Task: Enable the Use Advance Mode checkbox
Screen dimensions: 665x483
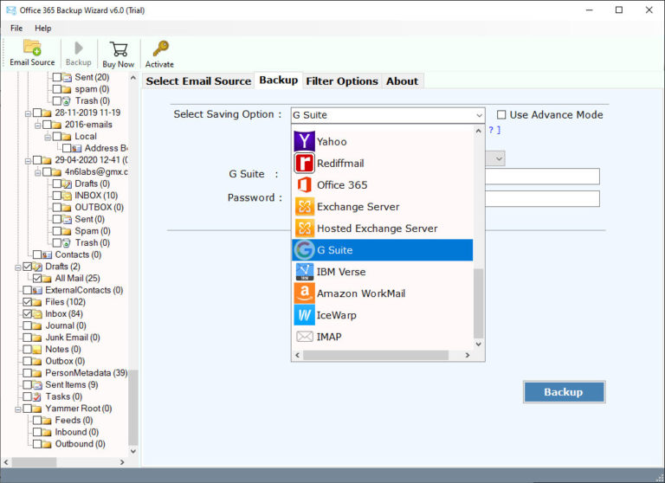Action: [x=501, y=114]
